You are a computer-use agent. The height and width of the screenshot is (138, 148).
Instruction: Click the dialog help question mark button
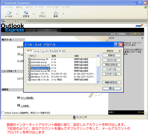[116, 44]
